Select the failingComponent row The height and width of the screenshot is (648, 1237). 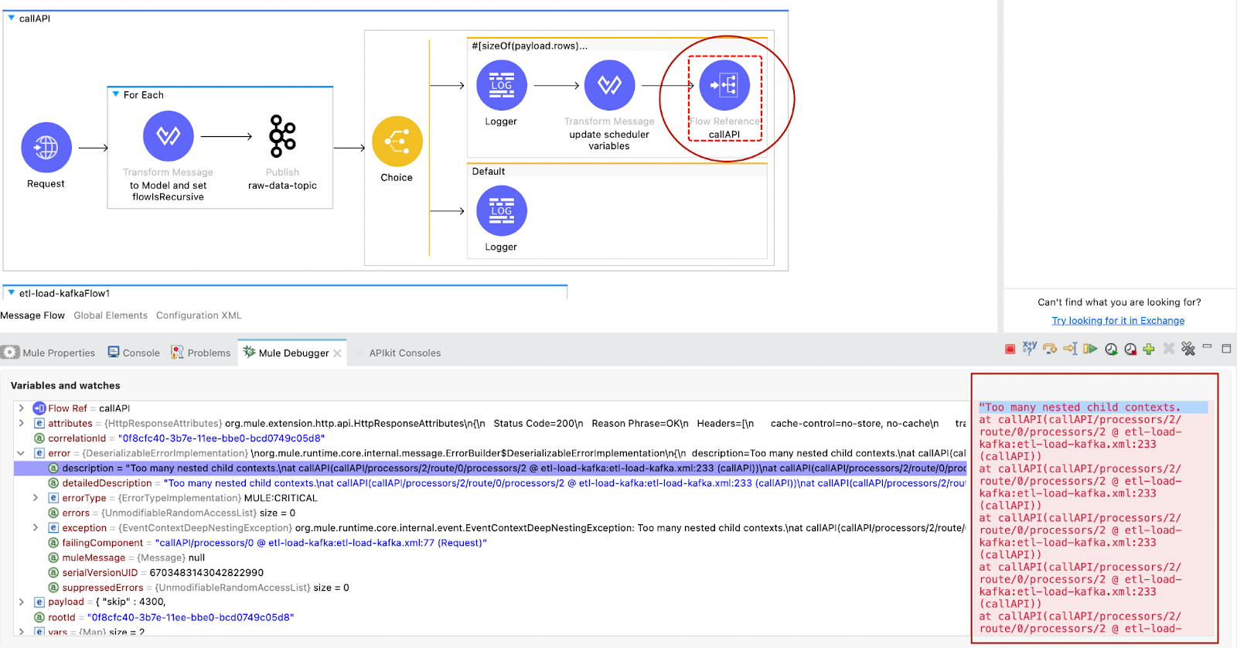490,543
